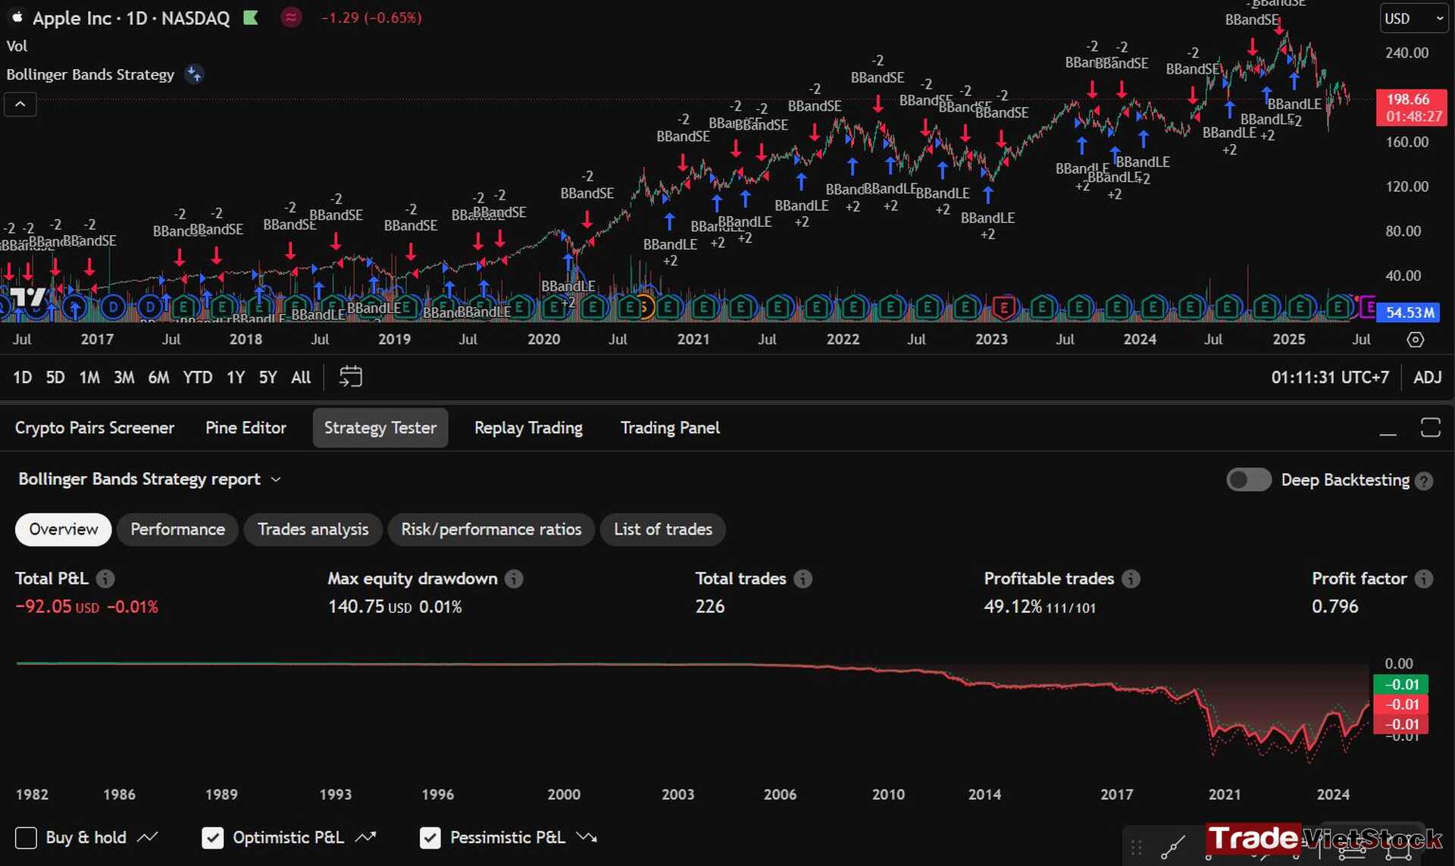Enable the Deep Backtesting switch

(1249, 480)
